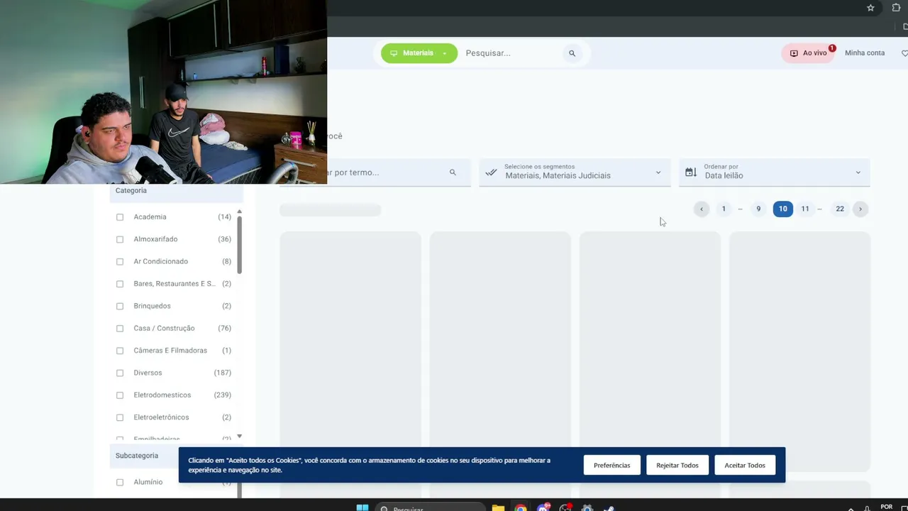Click the Diversos category label
The width and height of the screenshot is (908, 511).
click(x=148, y=373)
